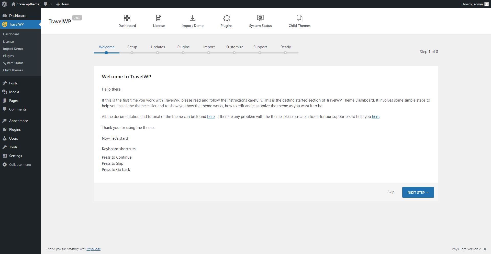Jump to the Ready step

click(286, 47)
